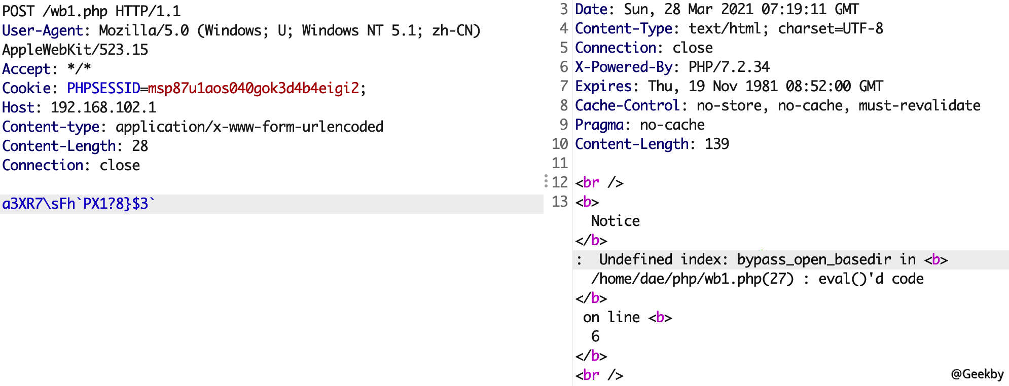This screenshot has width=1009, height=386.
Task: Click the Pragma: no-cache header
Action: click(x=639, y=125)
